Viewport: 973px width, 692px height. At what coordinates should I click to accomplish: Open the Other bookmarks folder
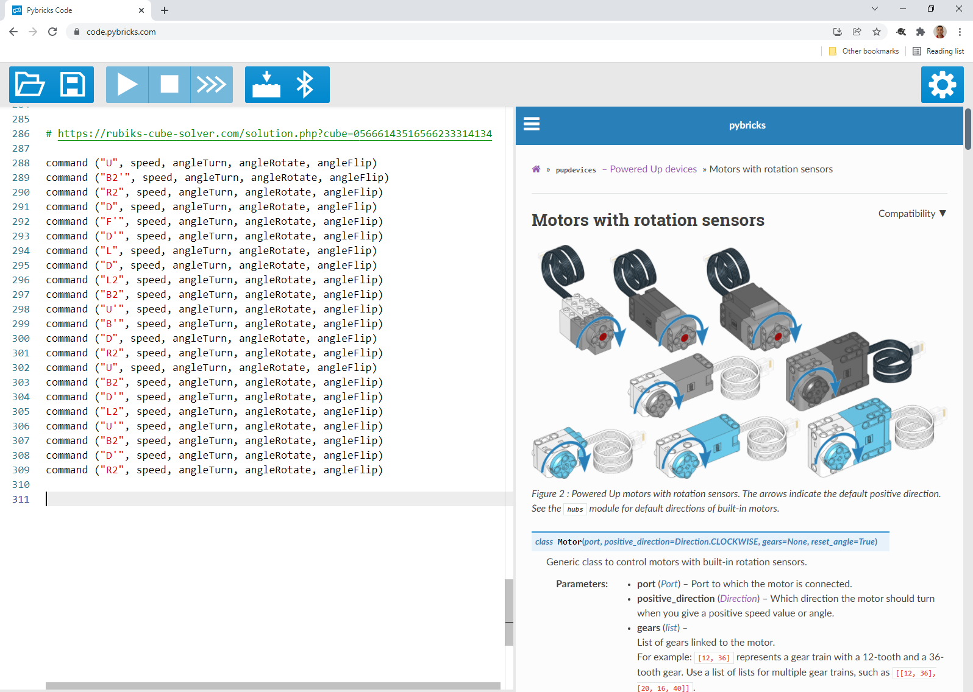pyautogui.click(x=864, y=51)
